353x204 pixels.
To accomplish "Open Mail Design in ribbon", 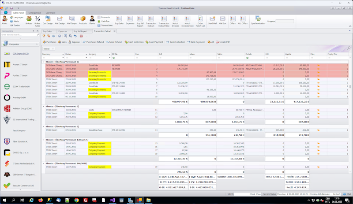I will coord(60,20).
